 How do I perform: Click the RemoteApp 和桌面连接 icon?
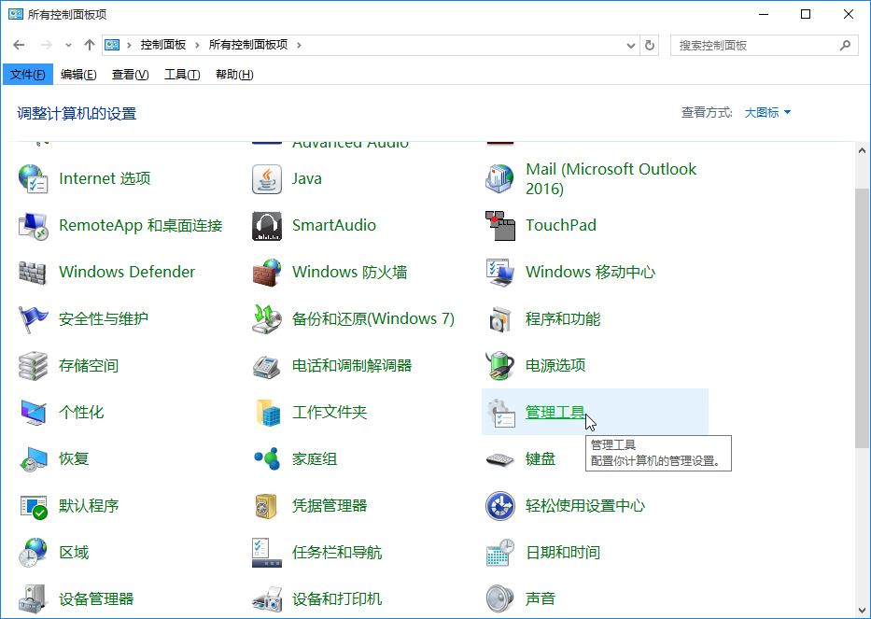[33, 226]
